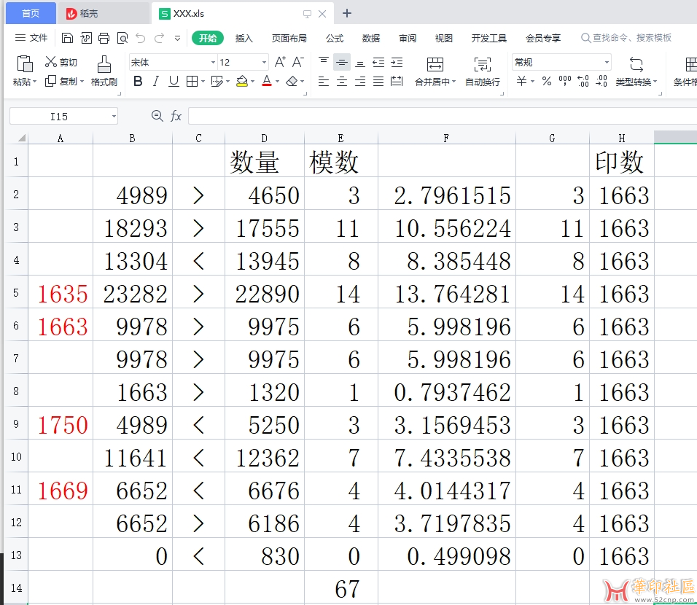Expand the currency symbol dropdown

click(532, 82)
